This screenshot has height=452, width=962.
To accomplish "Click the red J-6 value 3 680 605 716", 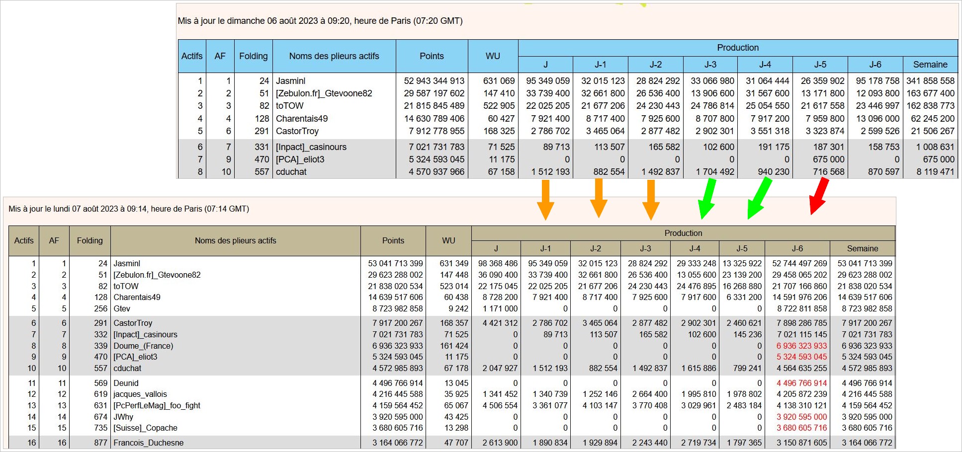I will (x=801, y=428).
